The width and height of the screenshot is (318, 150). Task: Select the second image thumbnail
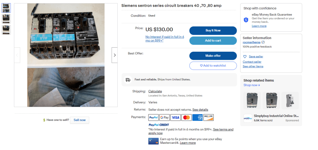click(6, 19)
